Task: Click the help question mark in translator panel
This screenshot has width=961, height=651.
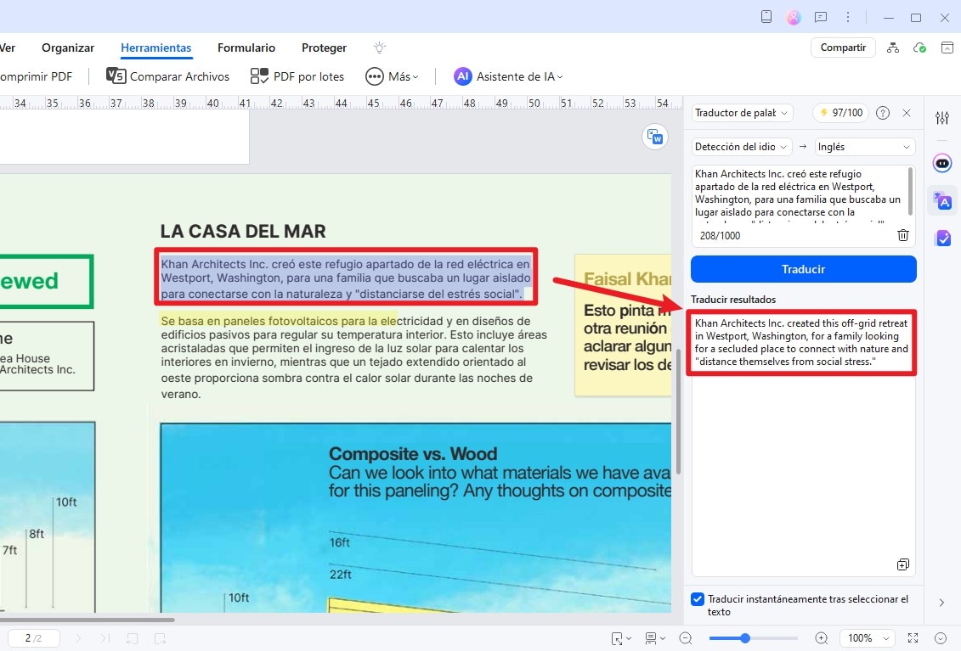Action: pos(883,113)
